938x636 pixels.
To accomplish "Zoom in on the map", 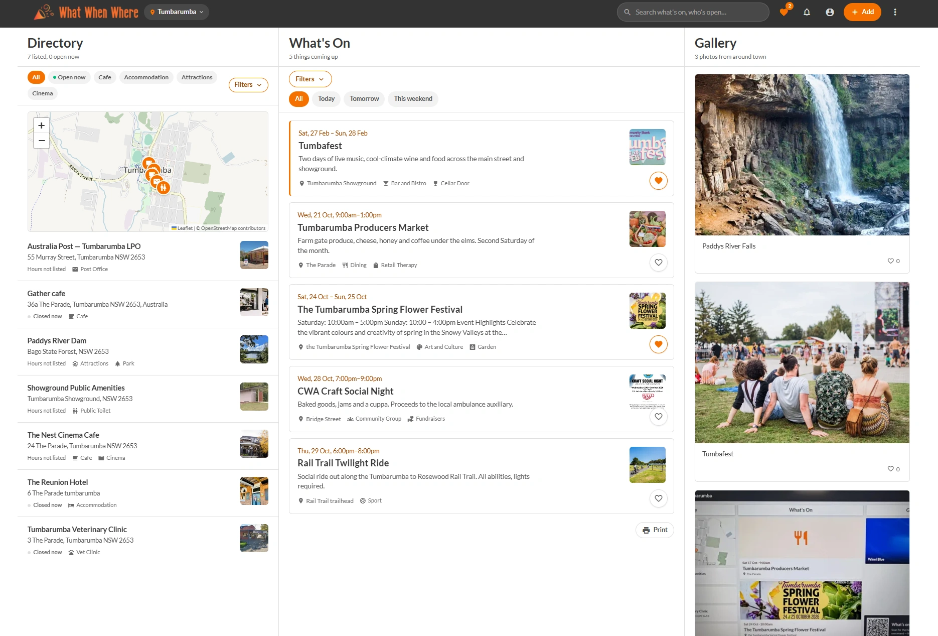I will point(42,125).
